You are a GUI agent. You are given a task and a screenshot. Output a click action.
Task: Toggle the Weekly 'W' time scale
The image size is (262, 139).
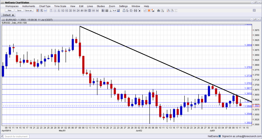pos(93,10)
